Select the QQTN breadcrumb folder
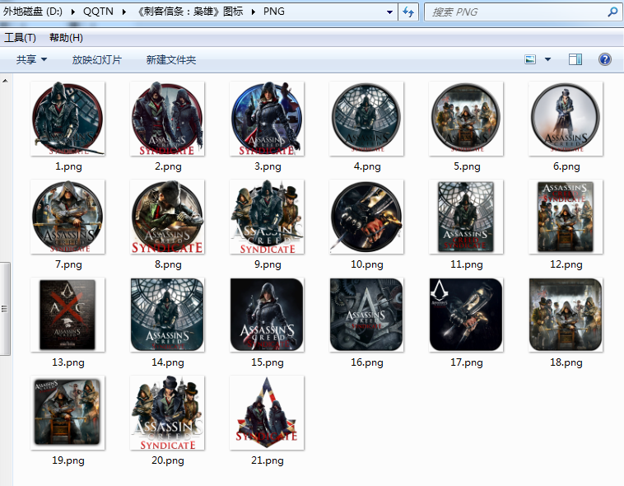 point(98,12)
